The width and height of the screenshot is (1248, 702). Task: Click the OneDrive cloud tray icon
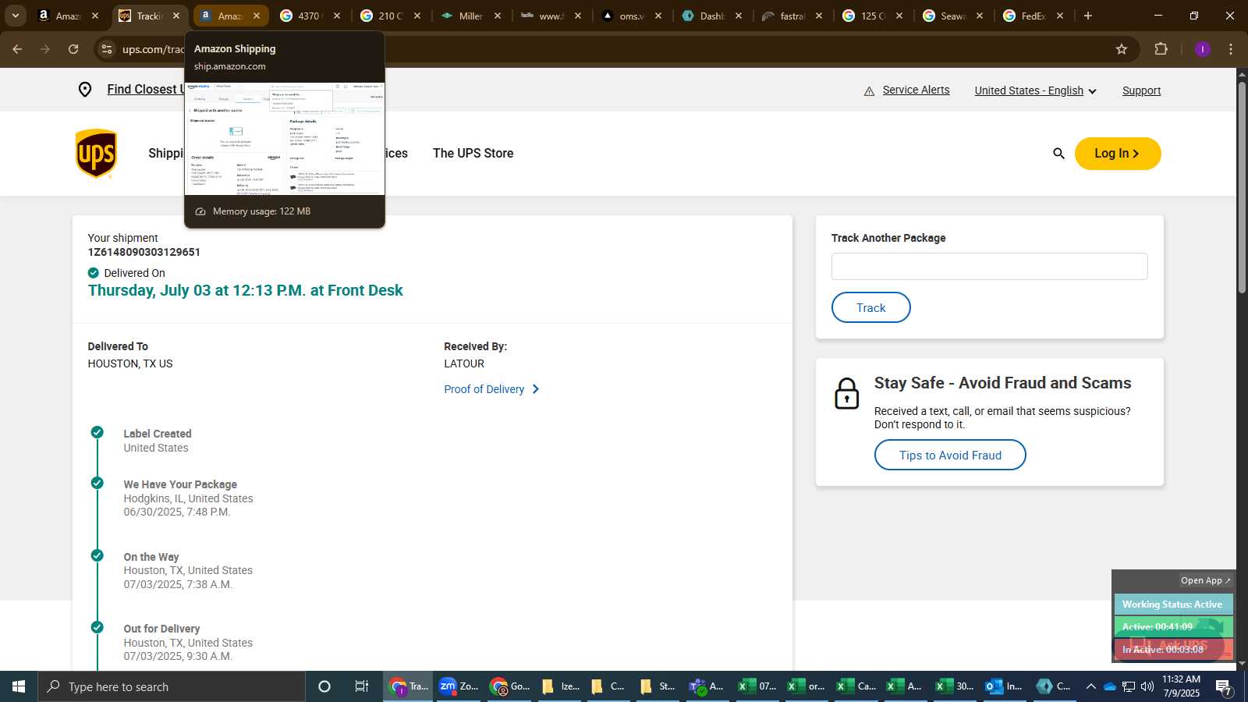tap(1110, 686)
